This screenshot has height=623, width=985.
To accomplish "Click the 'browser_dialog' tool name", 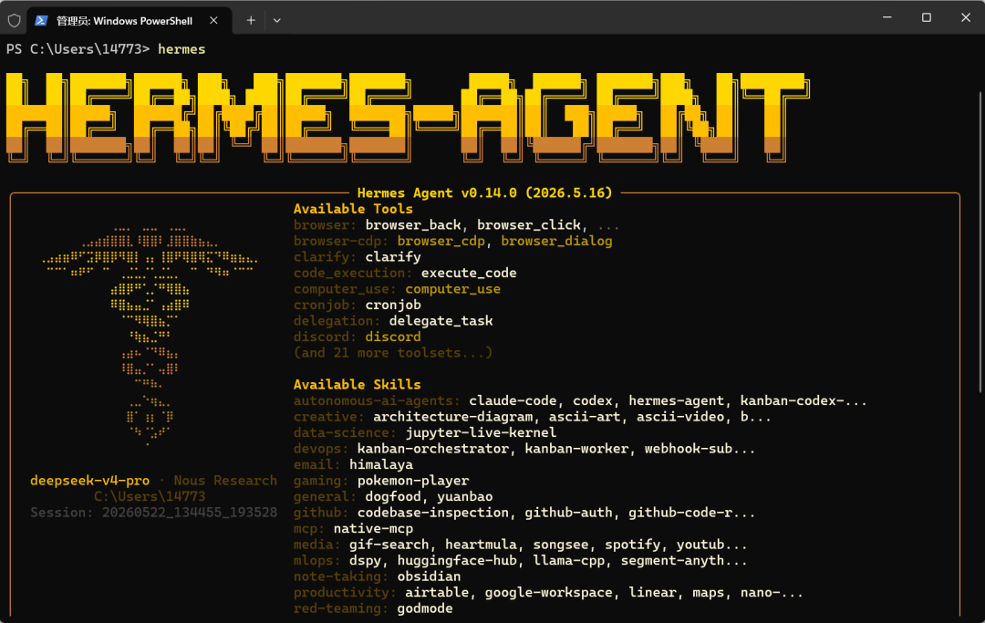I will (556, 241).
